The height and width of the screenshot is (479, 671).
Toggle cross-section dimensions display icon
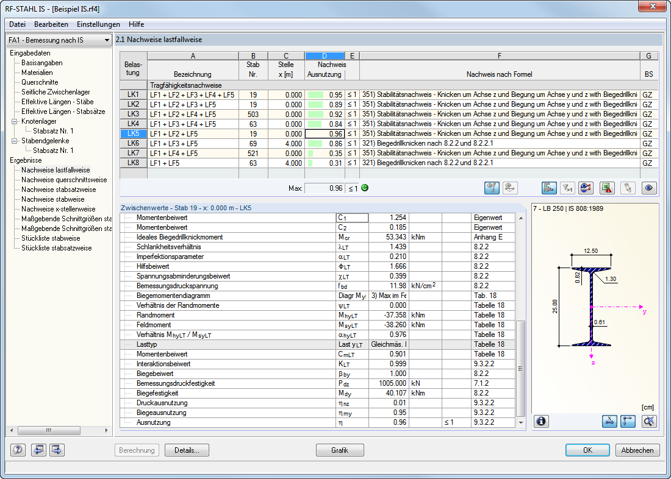click(609, 421)
